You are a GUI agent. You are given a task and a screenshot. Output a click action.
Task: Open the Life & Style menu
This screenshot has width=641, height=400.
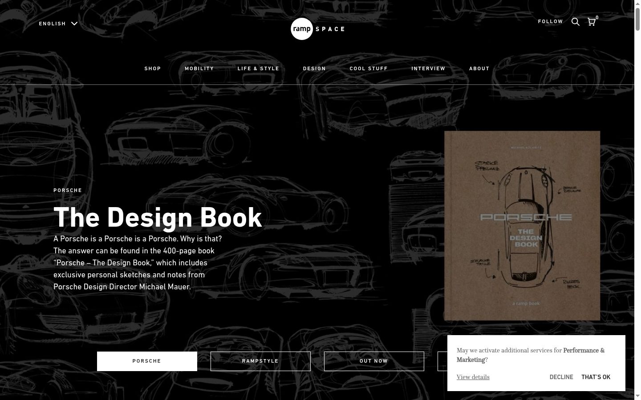coord(258,68)
